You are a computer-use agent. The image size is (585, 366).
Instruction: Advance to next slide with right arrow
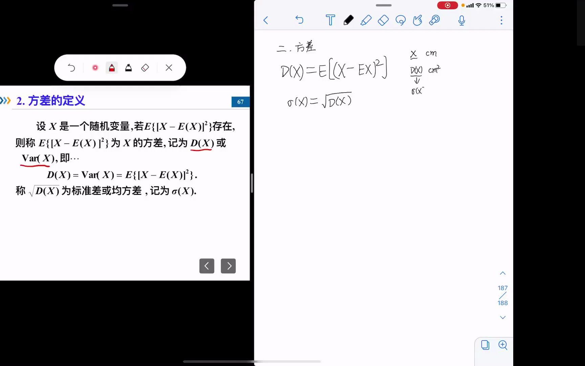coord(228,266)
